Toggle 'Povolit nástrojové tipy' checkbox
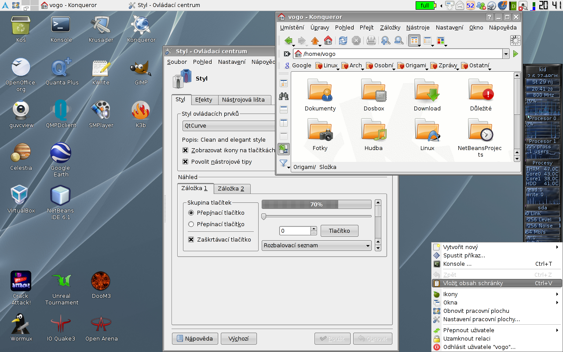This screenshot has height=352, width=563. click(x=185, y=161)
